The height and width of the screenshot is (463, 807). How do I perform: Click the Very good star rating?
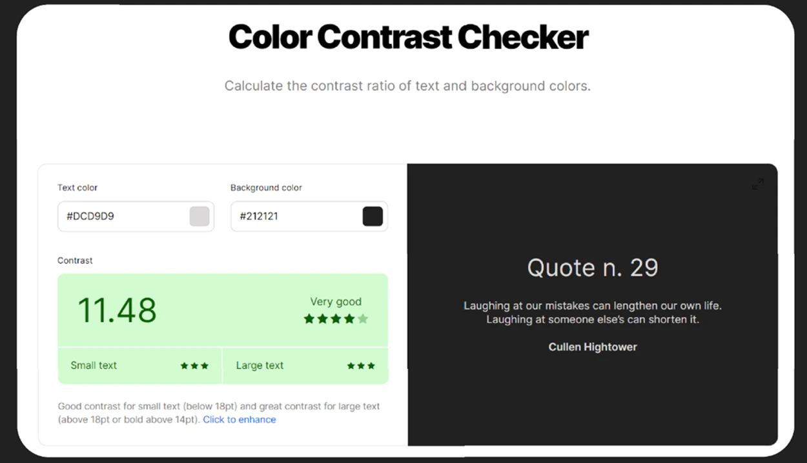tap(336, 319)
